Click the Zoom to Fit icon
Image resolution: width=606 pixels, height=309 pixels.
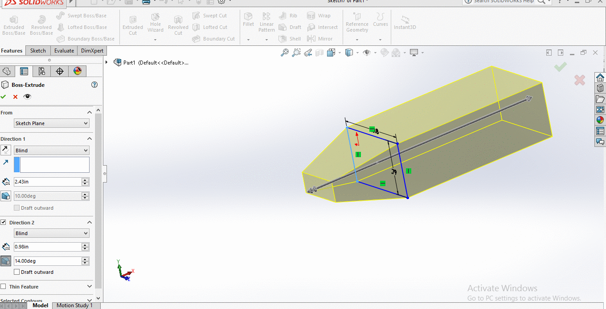coord(284,53)
